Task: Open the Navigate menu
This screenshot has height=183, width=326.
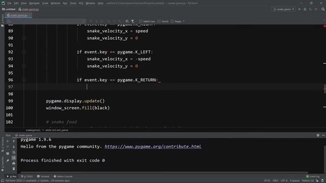Action: click(34, 3)
